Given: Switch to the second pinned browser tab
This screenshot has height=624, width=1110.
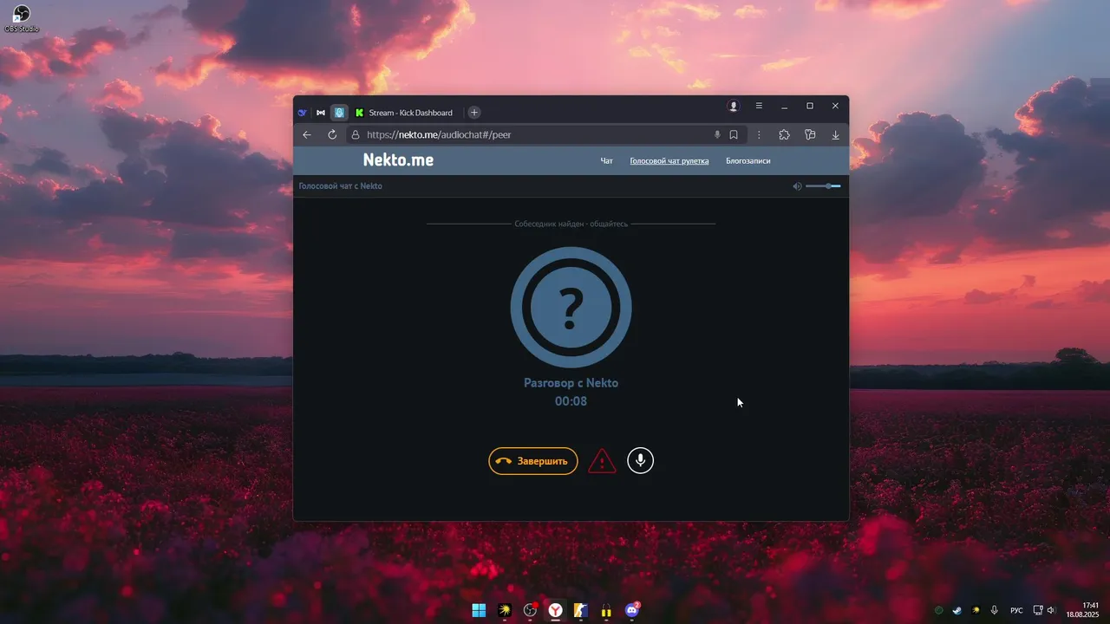Looking at the screenshot, I should click(321, 113).
